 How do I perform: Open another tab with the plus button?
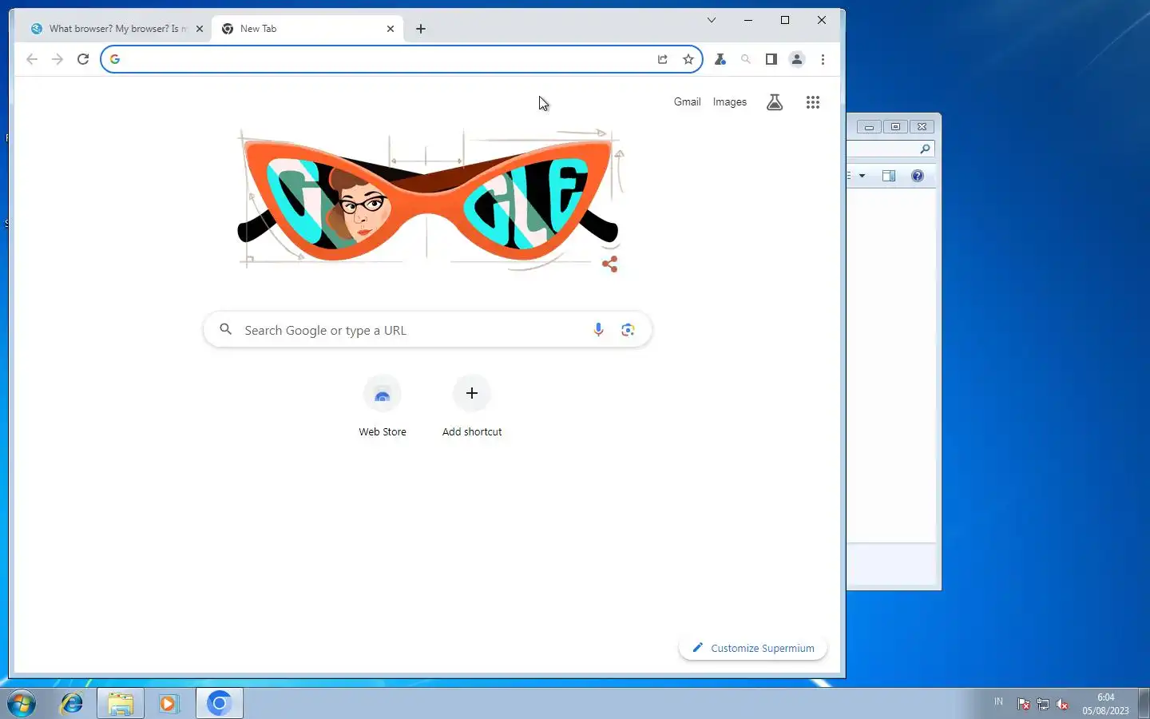[x=421, y=29]
